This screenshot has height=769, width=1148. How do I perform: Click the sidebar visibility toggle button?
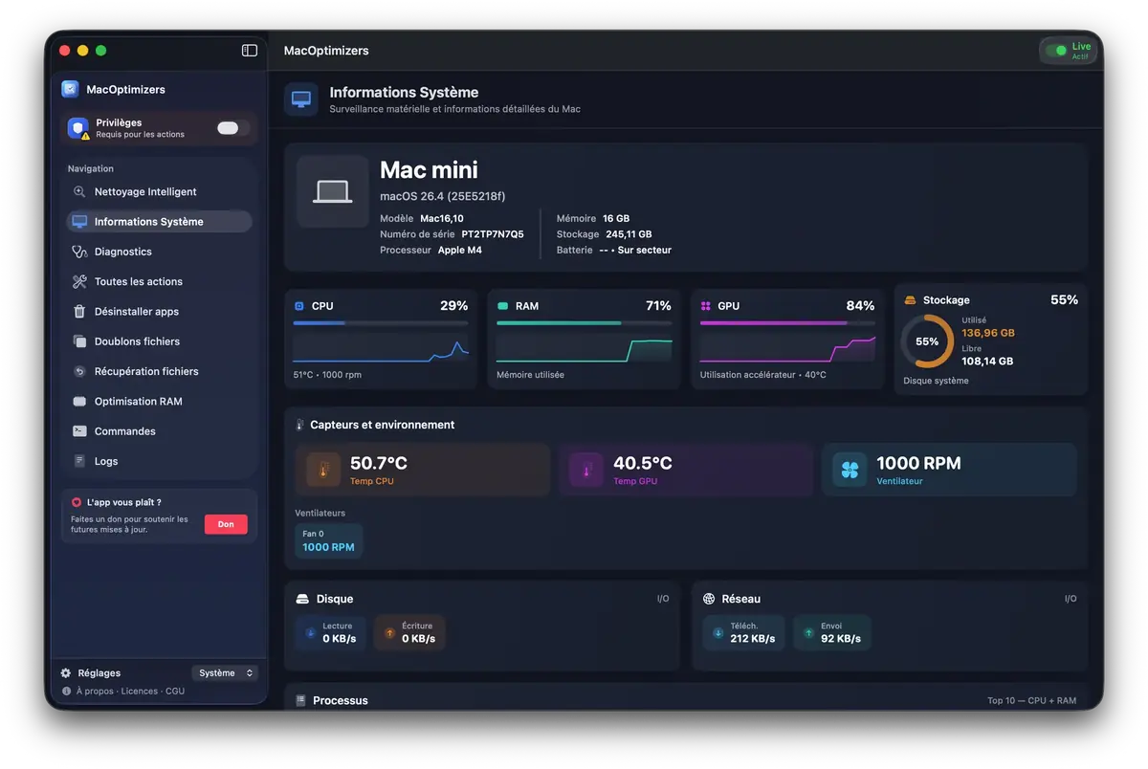pos(250,50)
